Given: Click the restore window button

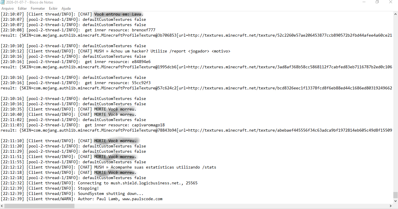Looking at the screenshot, I should point(377,2).
